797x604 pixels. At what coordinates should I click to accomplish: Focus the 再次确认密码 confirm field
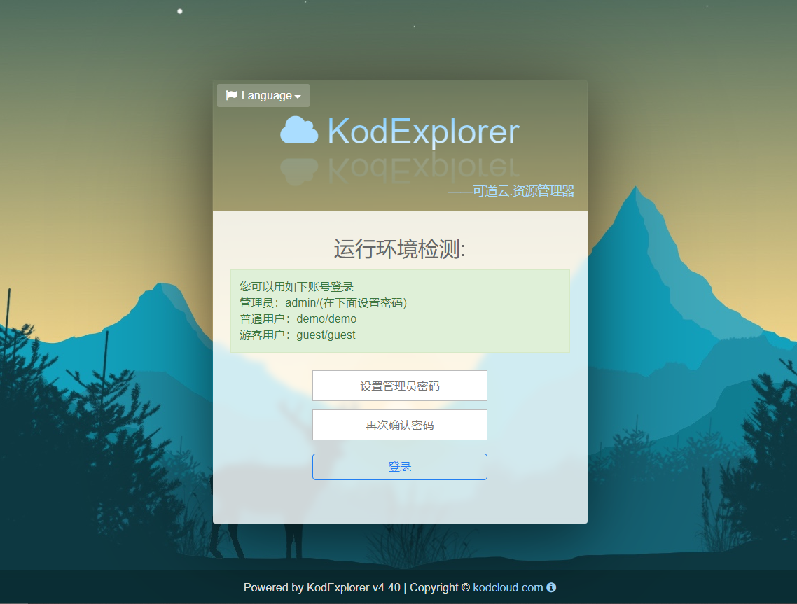399,425
